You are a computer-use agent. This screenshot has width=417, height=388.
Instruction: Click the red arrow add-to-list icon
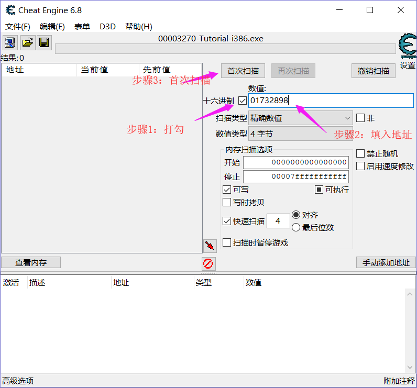(x=210, y=246)
